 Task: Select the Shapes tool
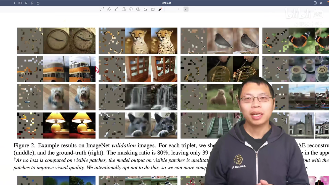(124, 9)
